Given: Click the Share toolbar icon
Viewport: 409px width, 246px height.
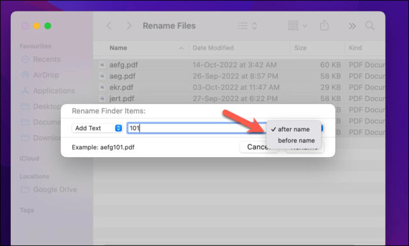Looking at the screenshot, I should coord(324,26).
